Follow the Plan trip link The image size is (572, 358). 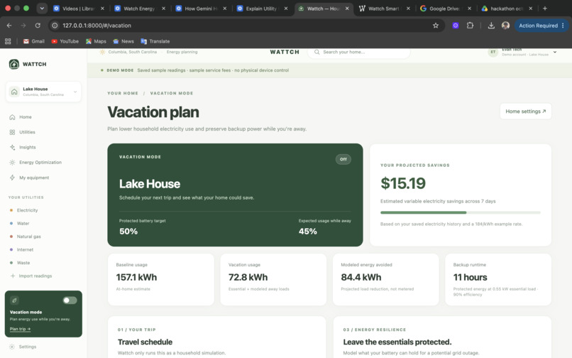pyautogui.click(x=20, y=329)
